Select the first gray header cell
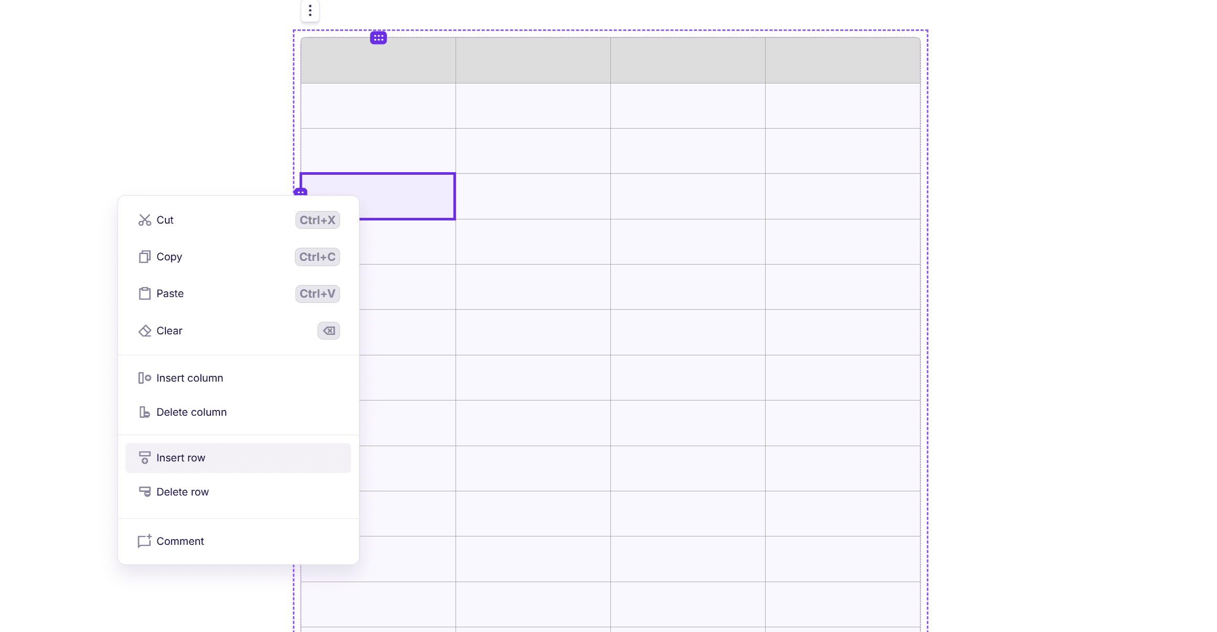Screen dimensions: 1217x632 [378, 60]
